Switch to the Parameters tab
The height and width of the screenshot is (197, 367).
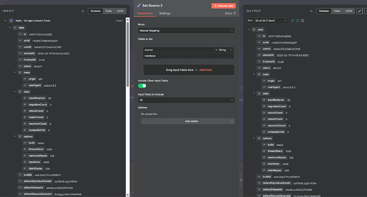pyautogui.click(x=145, y=13)
